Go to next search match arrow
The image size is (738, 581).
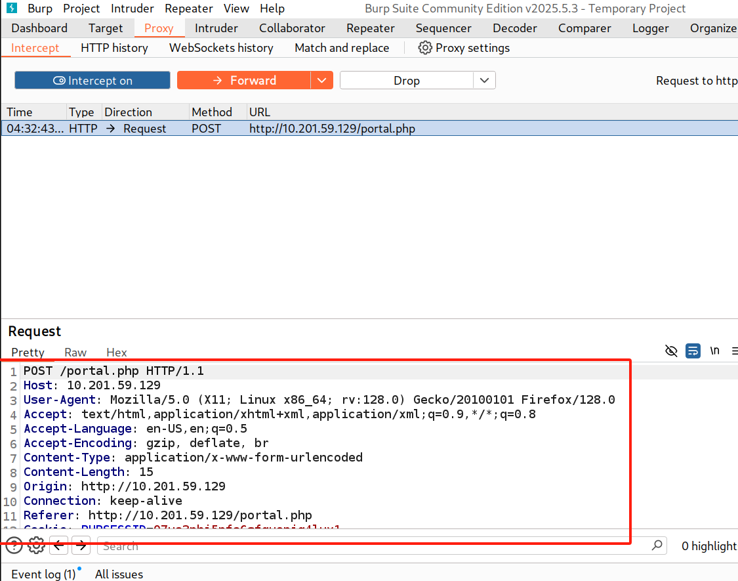81,546
